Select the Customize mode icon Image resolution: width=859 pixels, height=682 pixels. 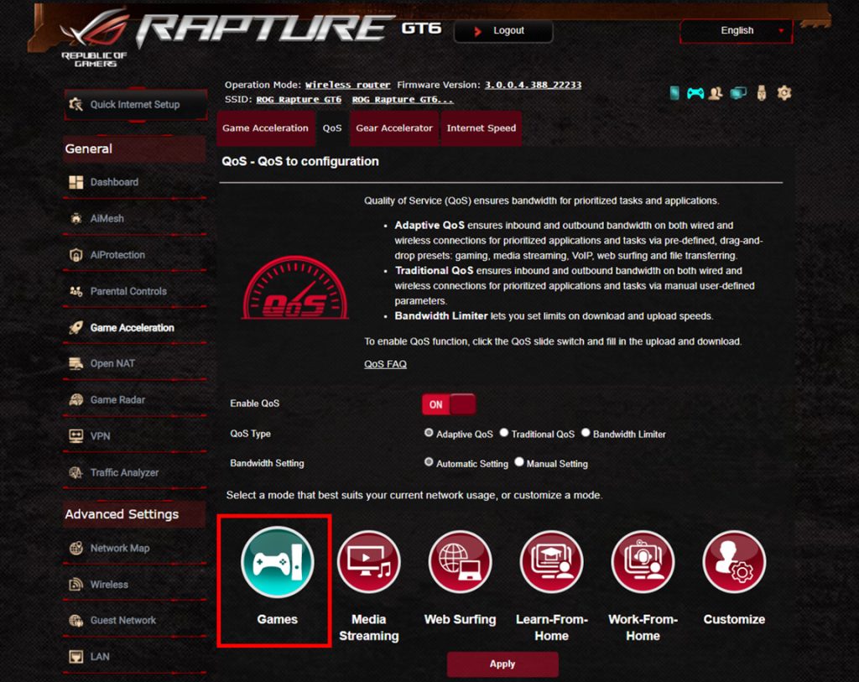point(734,561)
